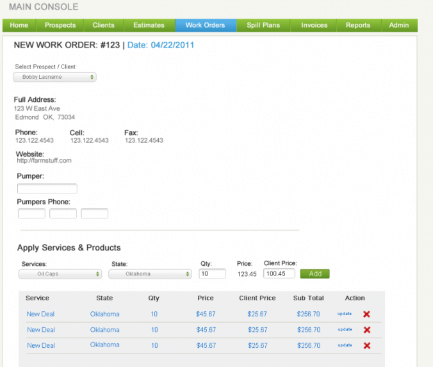Viewport: 433px width, 367px height.
Task: Open the Admin tab
Action: pyautogui.click(x=399, y=25)
